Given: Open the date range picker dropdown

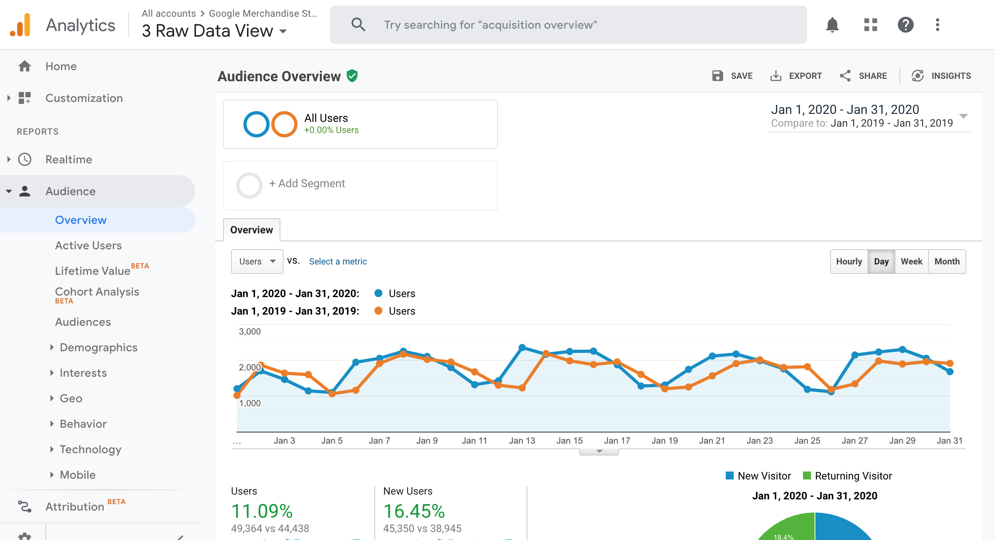Looking at the screenshot, I should point(870,116).
